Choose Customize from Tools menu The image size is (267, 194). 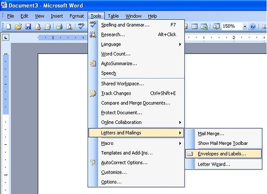[x=136, y=172]
